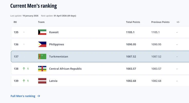189x103 pixels.
Task: Click the Central African Republic flag
Action: (42, 69)
